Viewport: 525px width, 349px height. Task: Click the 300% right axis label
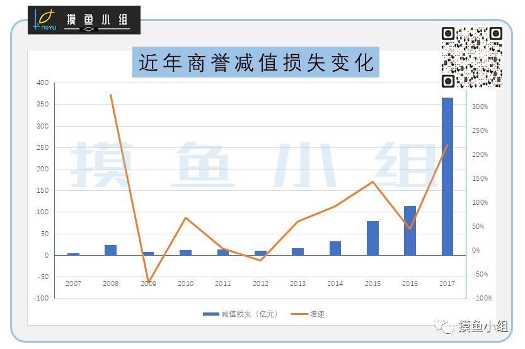(480, 107)
